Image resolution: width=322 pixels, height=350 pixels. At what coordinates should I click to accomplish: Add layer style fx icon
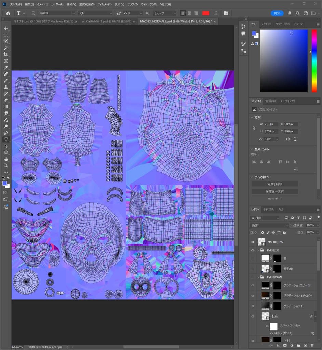click(x=278, y=345)
